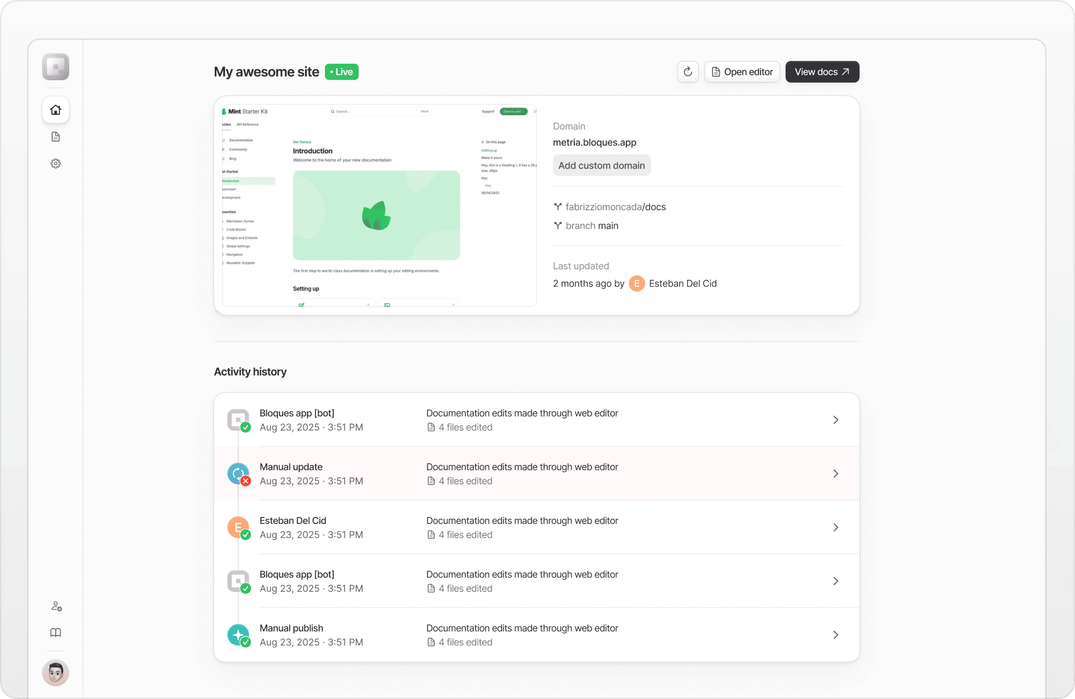1075x699 pixels.
Task: Open your profile avatar at sidebar bottom
Action: coord(55,673)
